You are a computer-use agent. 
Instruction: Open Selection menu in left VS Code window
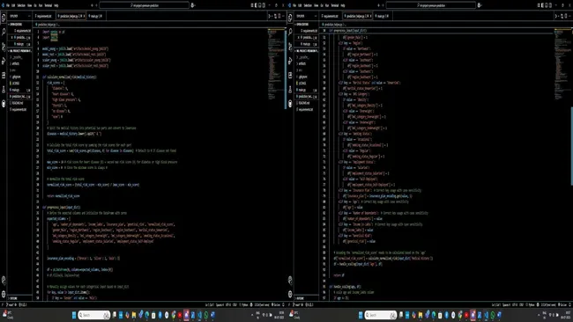tap(21, 5)
